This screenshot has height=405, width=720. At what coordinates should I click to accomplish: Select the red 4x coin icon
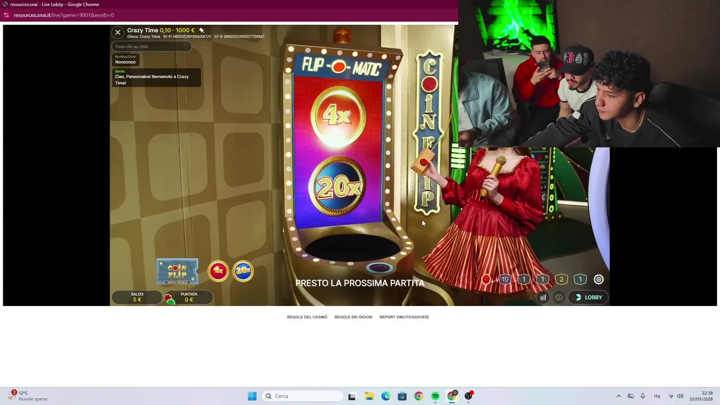pyautogui.click(x=218, y=271)
